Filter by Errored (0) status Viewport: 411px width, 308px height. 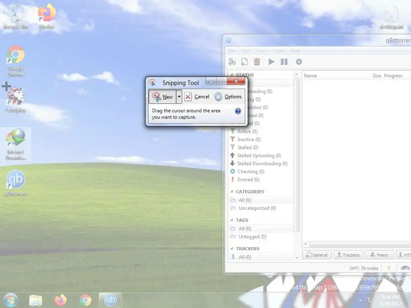pos(245,180)
